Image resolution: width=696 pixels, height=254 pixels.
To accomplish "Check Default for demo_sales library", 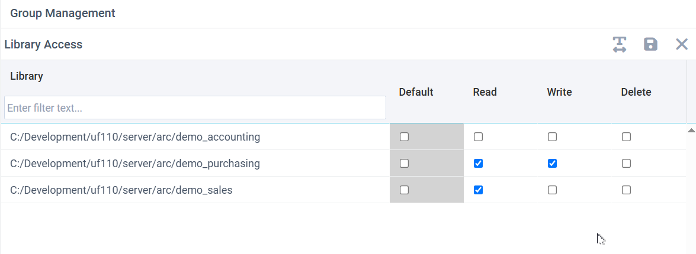I will pos(404,190).
